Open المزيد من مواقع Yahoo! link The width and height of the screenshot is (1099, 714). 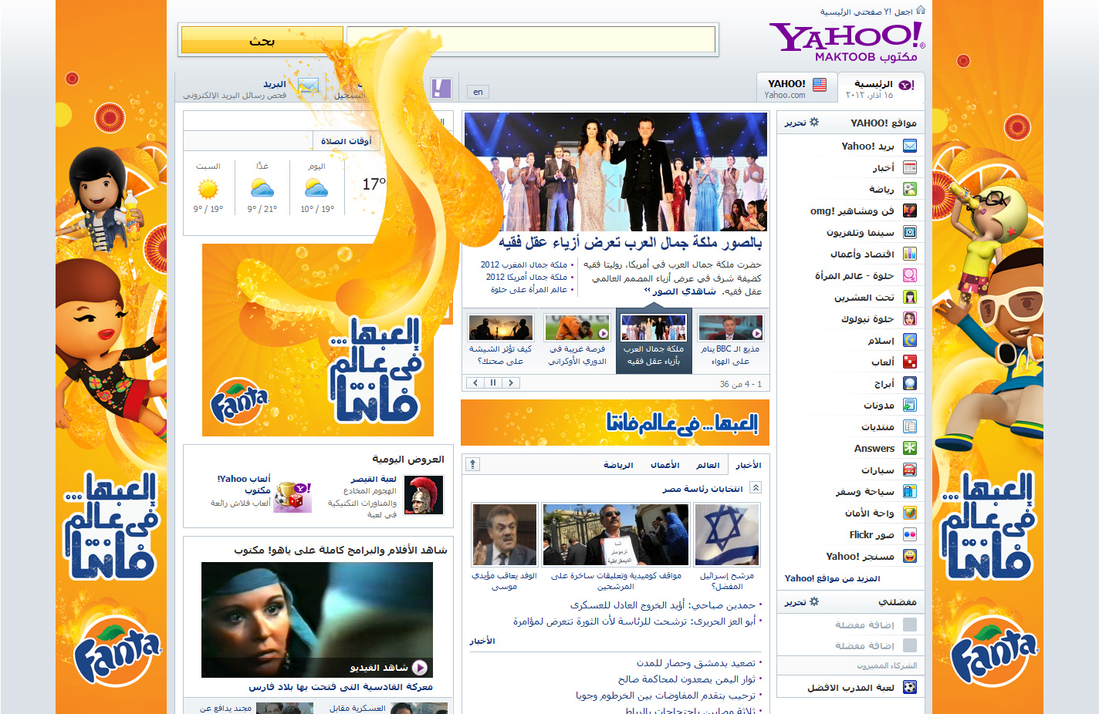point(832,578)
